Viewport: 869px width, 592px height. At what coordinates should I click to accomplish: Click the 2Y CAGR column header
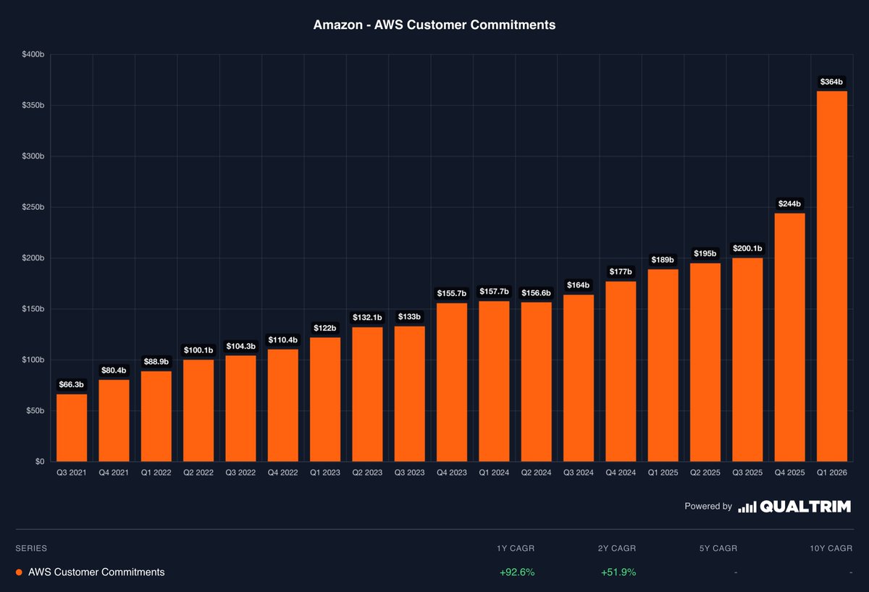pos(618,549)
